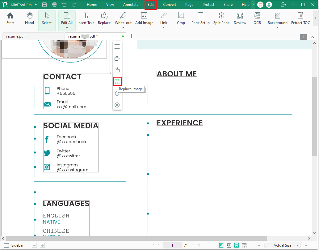
Task: Expand the White-out dropdown arrow
Action: [x=123, y=28]
